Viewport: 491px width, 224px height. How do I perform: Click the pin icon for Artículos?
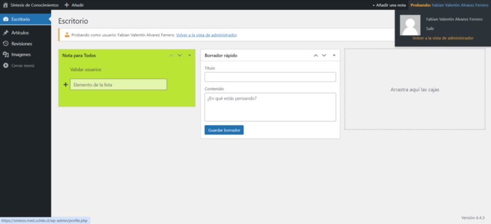(6, 33)
